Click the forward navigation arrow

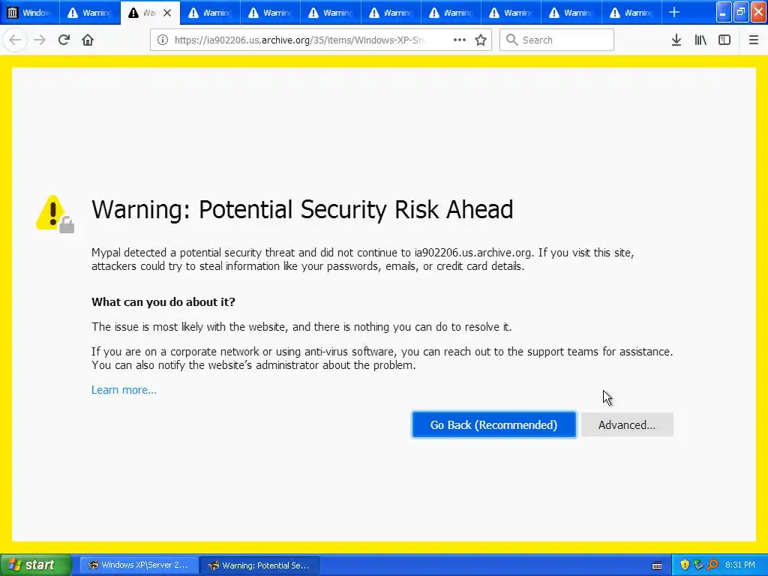(40, 40)
